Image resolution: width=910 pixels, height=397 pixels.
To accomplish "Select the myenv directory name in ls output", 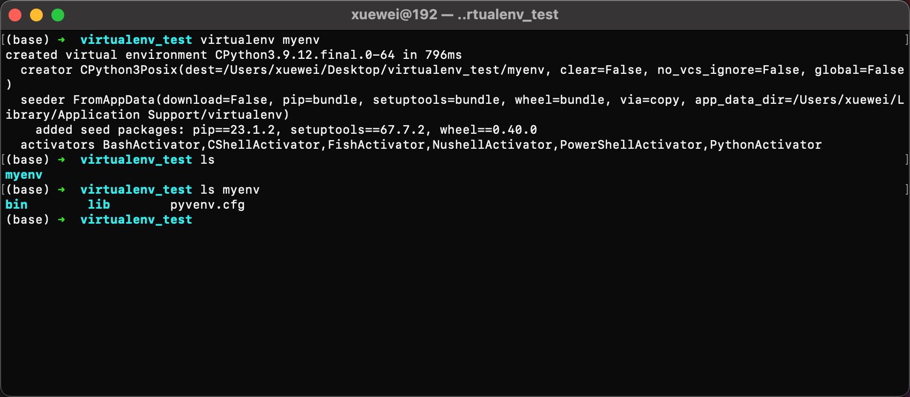I will click(24, 174).
